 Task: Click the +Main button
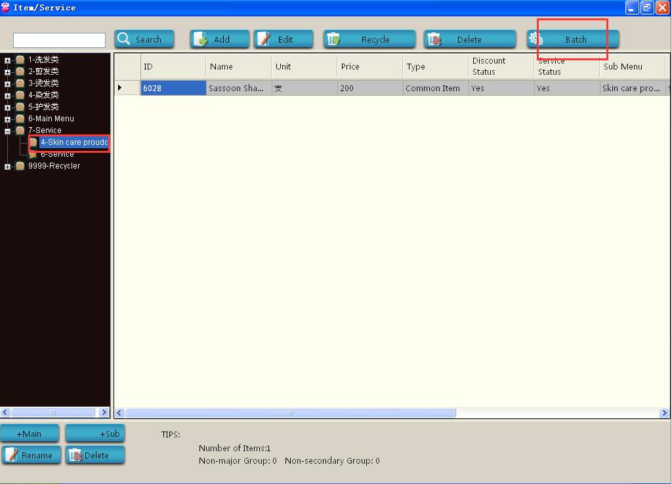pyautogui.click(x=30, y=434)
